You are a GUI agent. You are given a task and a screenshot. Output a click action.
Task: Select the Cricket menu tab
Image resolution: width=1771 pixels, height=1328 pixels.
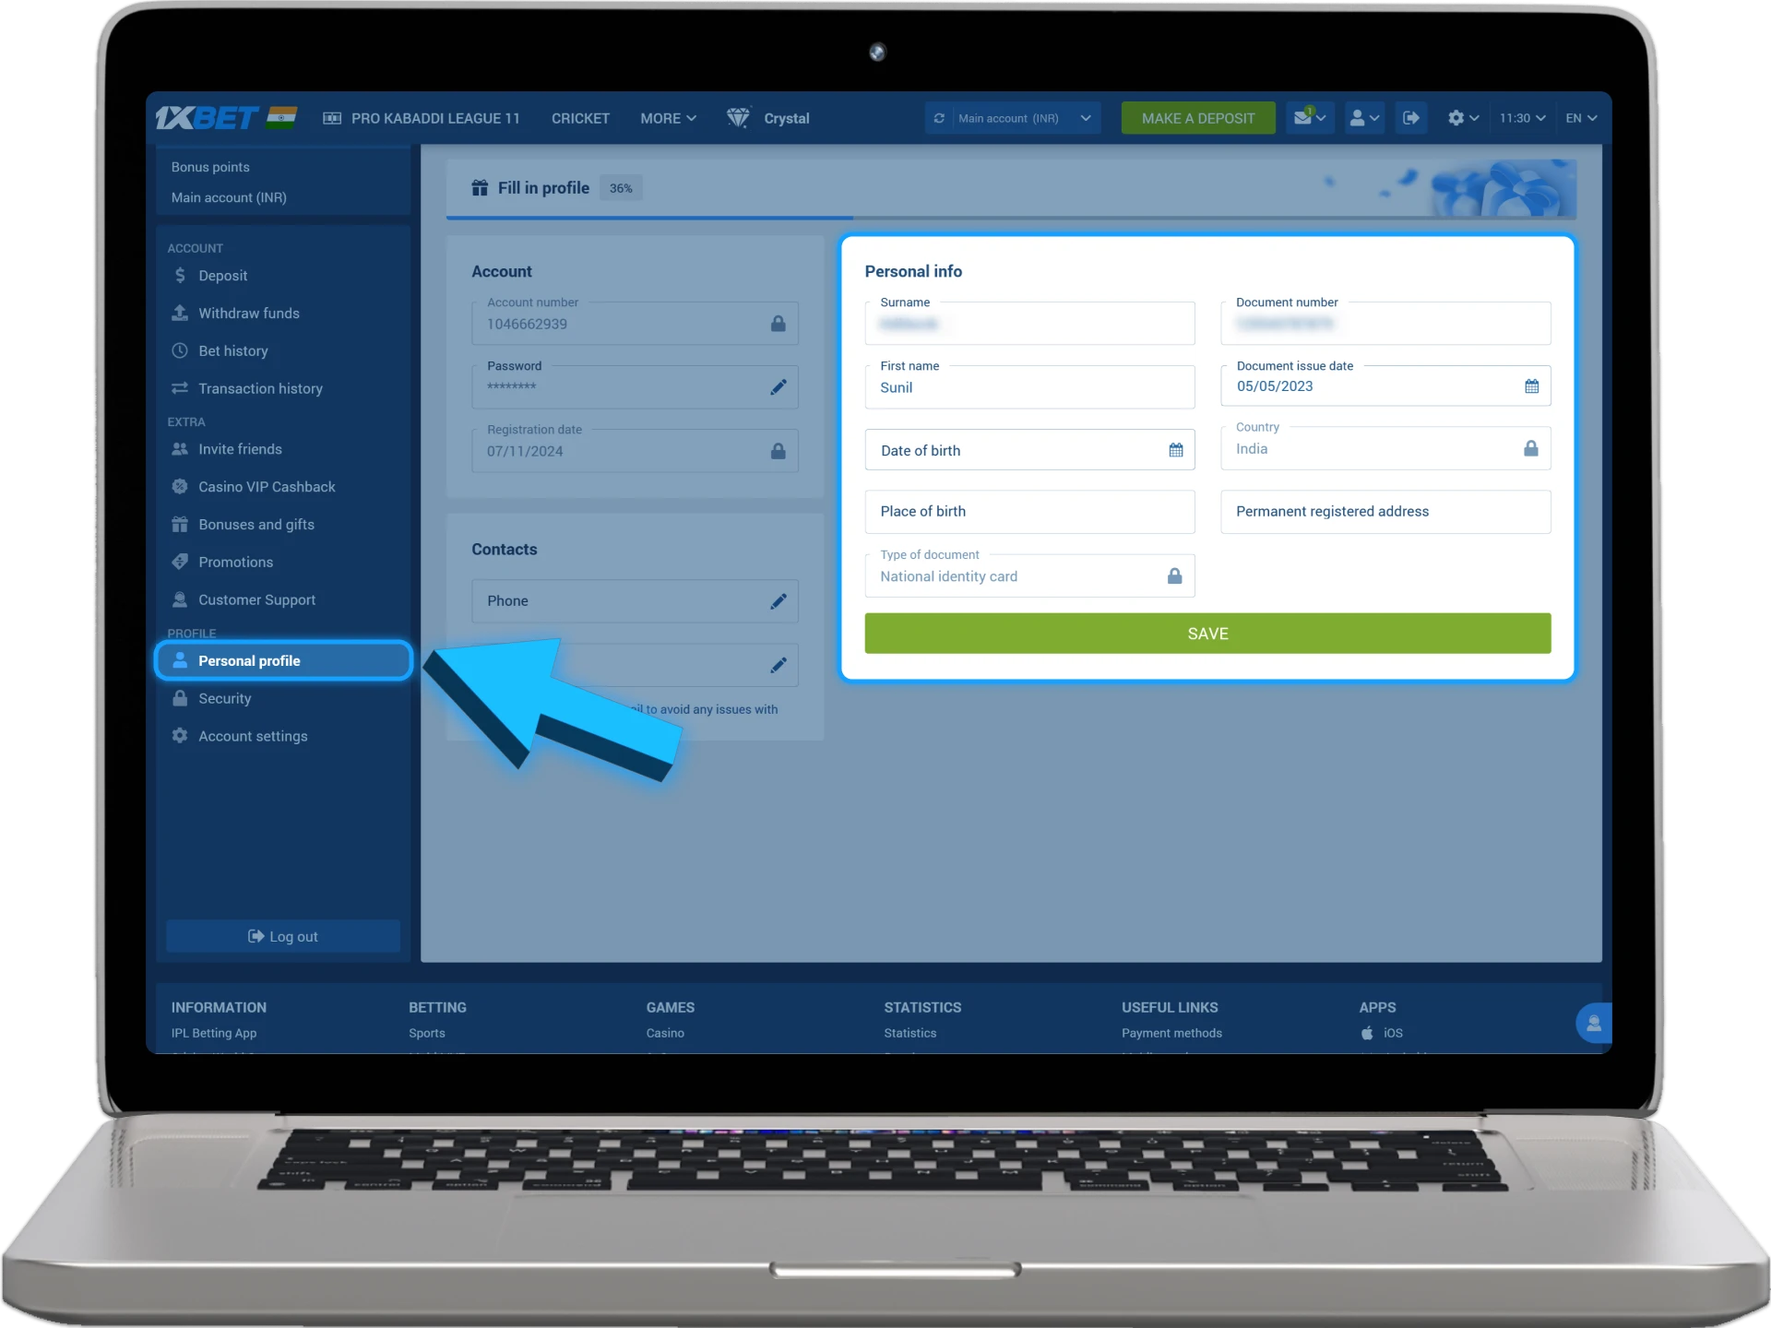pos(581,117)
